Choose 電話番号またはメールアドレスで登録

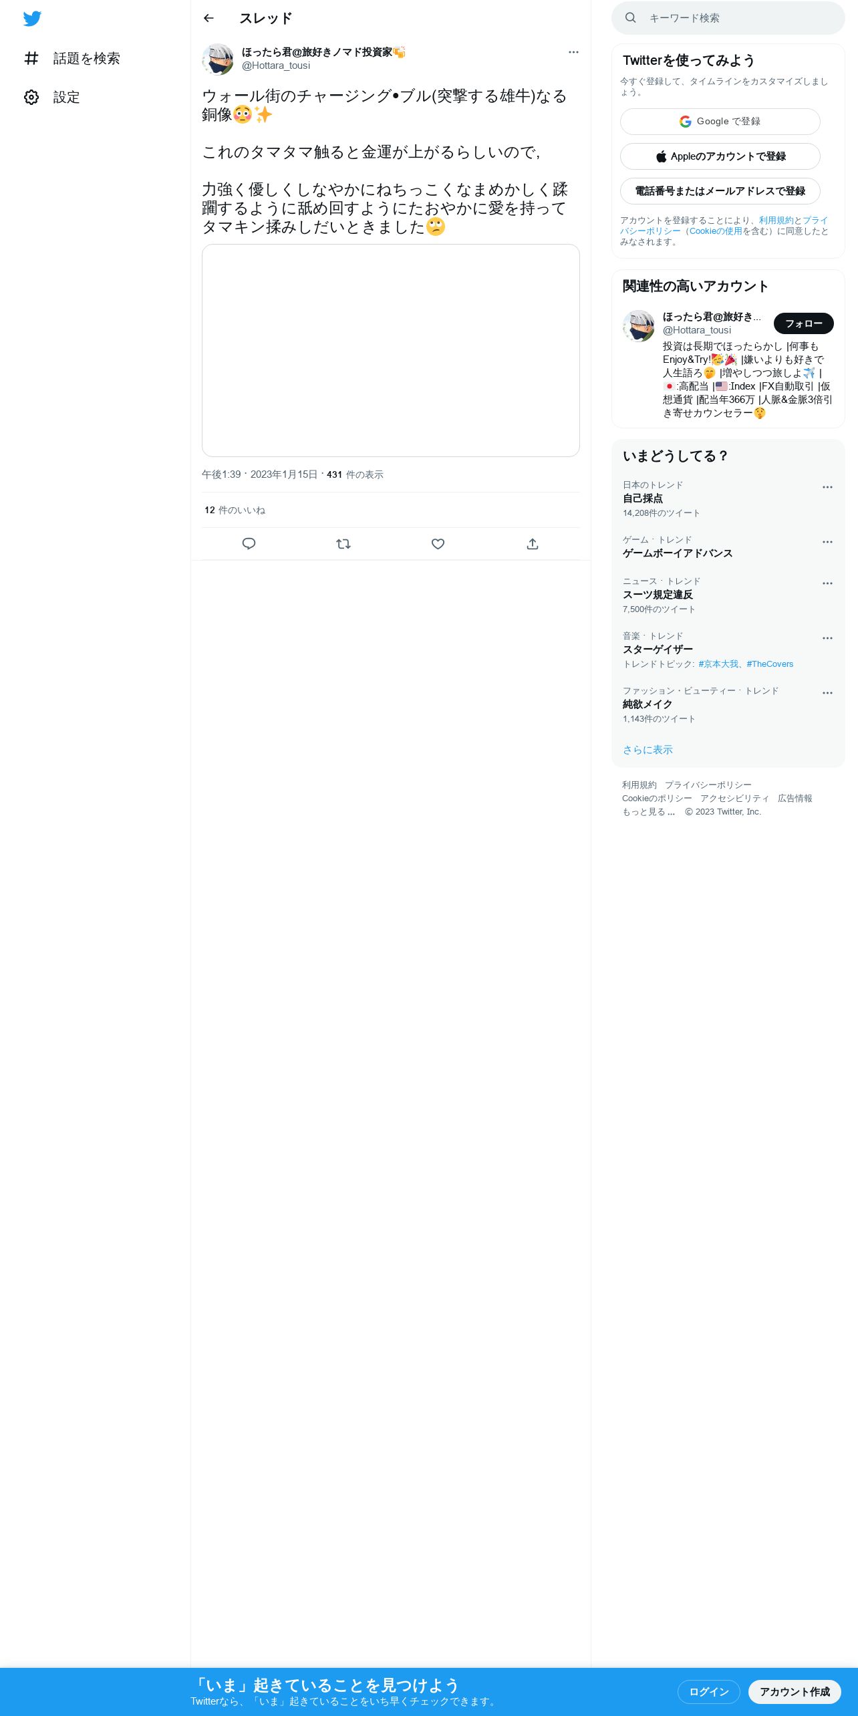720,191
